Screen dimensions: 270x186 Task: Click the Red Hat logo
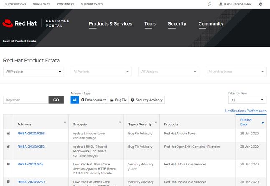click(20, 23)
